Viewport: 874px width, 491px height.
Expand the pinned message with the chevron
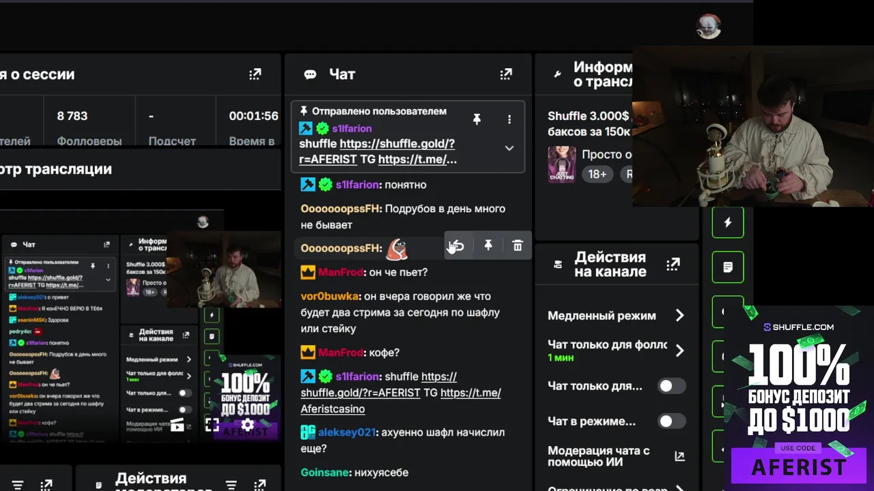coord(509,148)
